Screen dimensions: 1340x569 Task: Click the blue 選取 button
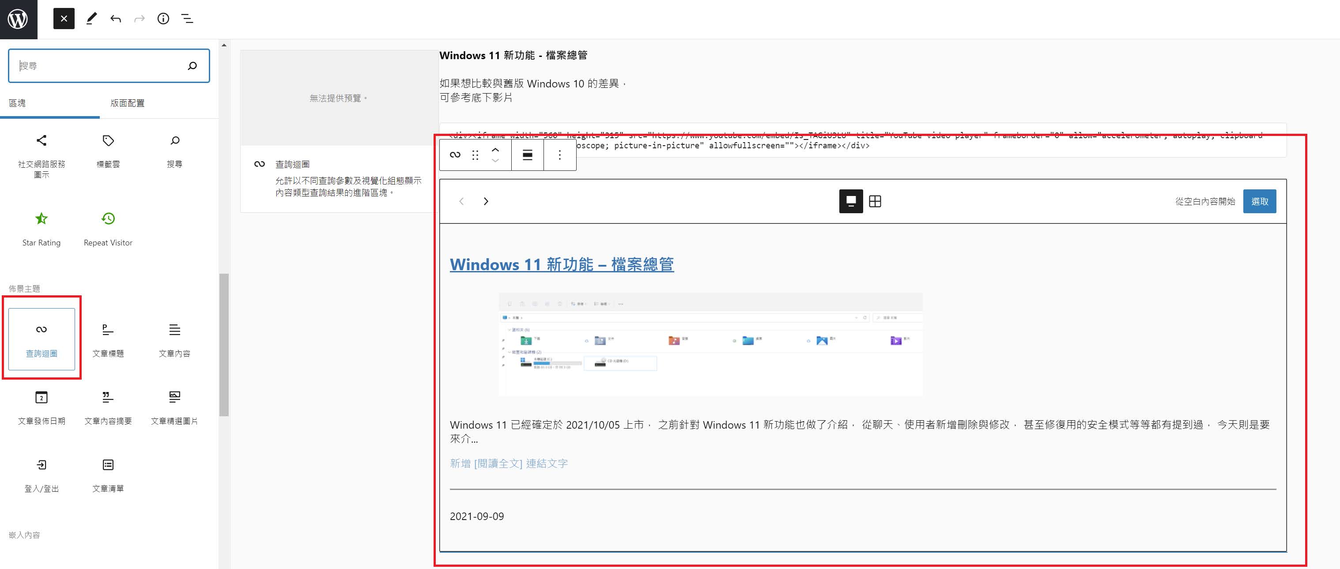click(x=1259, y=201)
